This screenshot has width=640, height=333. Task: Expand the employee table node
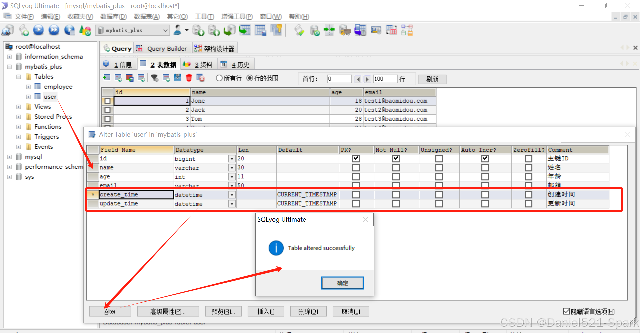point(28,87)
